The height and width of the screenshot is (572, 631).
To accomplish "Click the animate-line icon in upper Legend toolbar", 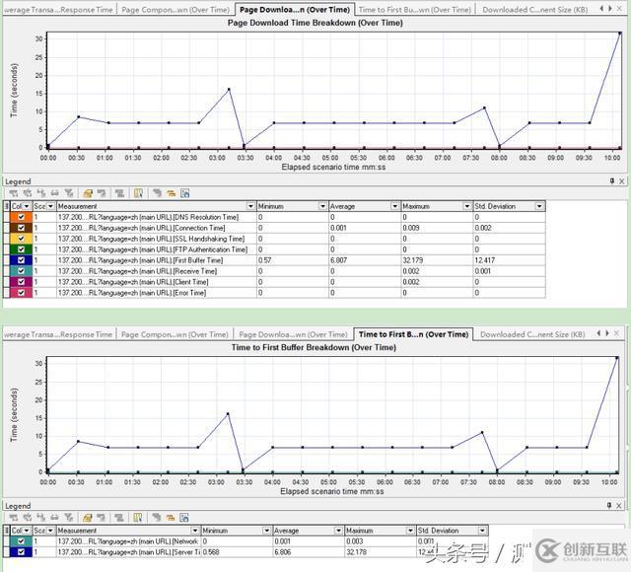I will click(119, 193).
